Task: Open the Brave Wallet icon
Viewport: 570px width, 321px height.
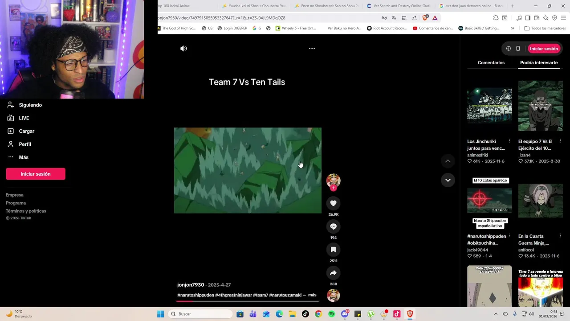Action: pyautogui.click(x=537, y=18)
